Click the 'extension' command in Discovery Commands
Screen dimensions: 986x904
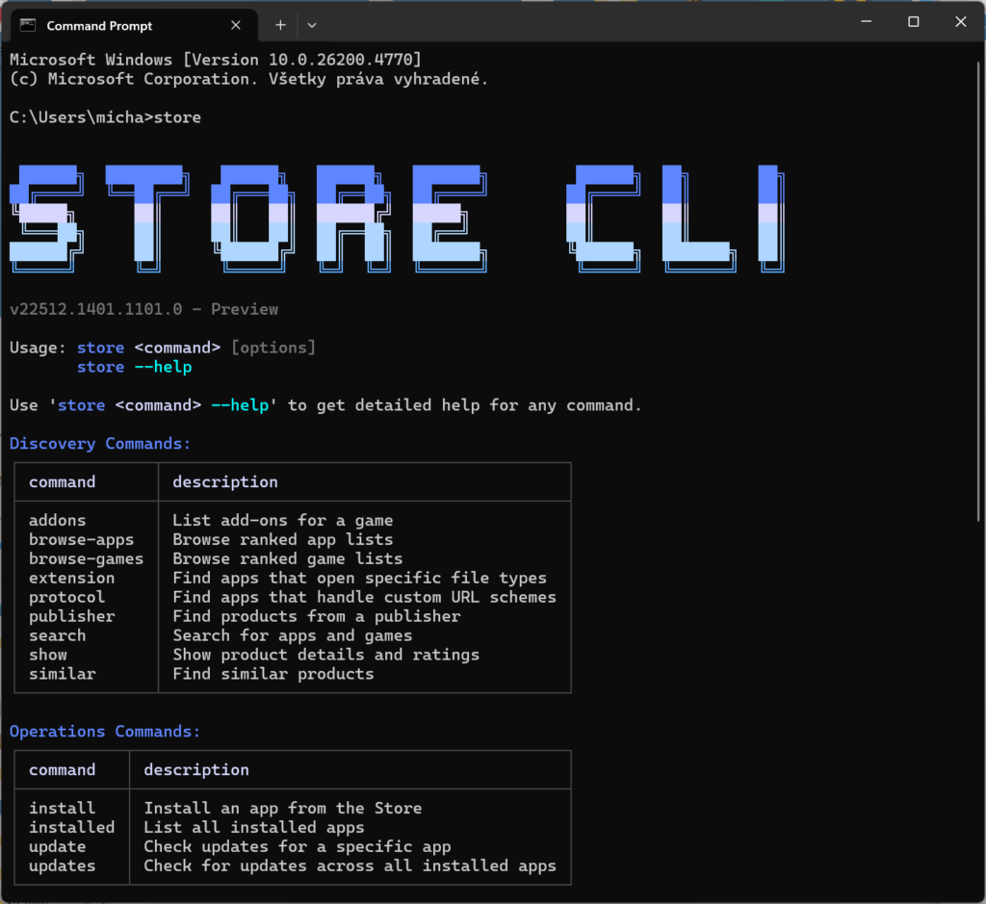click(71, 578)
